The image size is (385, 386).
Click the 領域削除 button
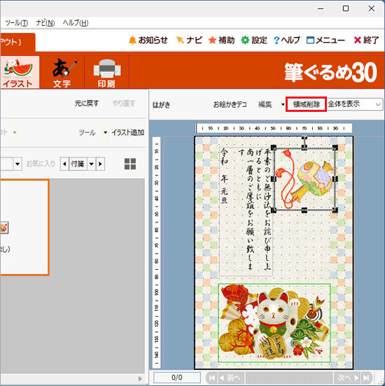pyautogui.click(x=307, y=104)
